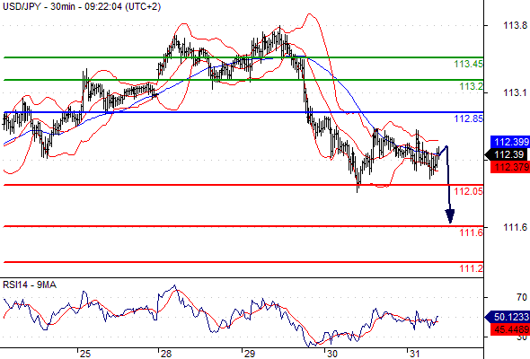
Task: Click the 113.8 price axis value
Action: coord(515,25)
